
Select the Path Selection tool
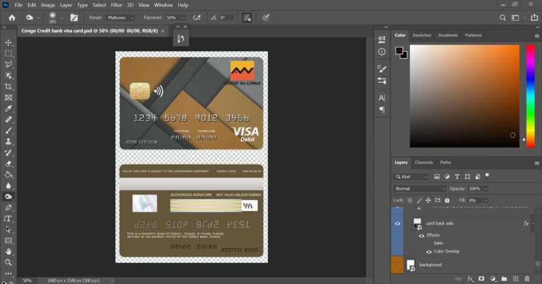pyautogui.click(x=8, y=230)
